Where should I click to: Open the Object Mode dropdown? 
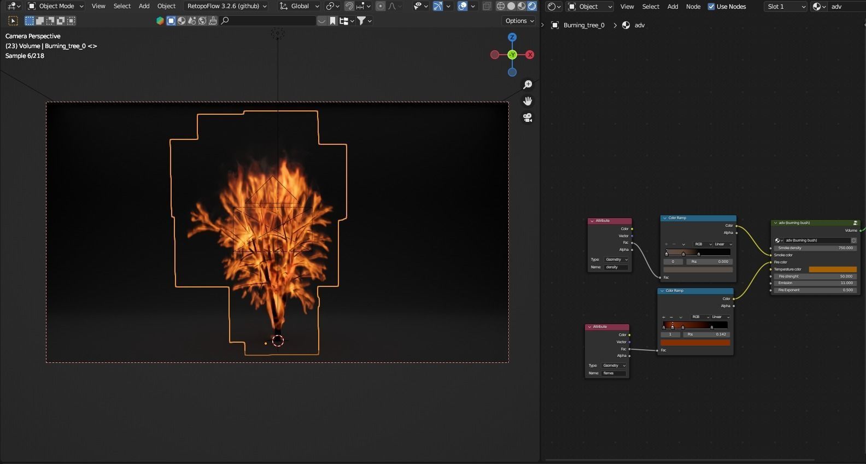click(x=55, y=6)
